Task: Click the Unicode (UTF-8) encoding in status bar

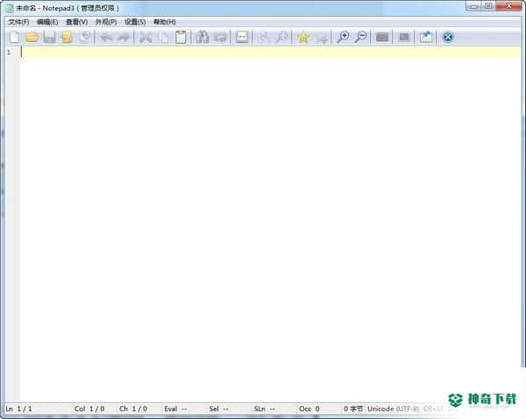Action: [393, 408]
